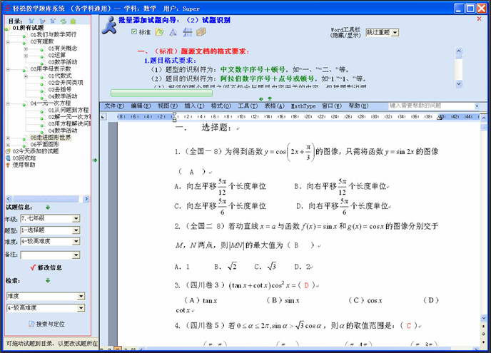Click the right green arrow above Word menu bar
This screenshot has width=491, height=353.
[270, 99]
